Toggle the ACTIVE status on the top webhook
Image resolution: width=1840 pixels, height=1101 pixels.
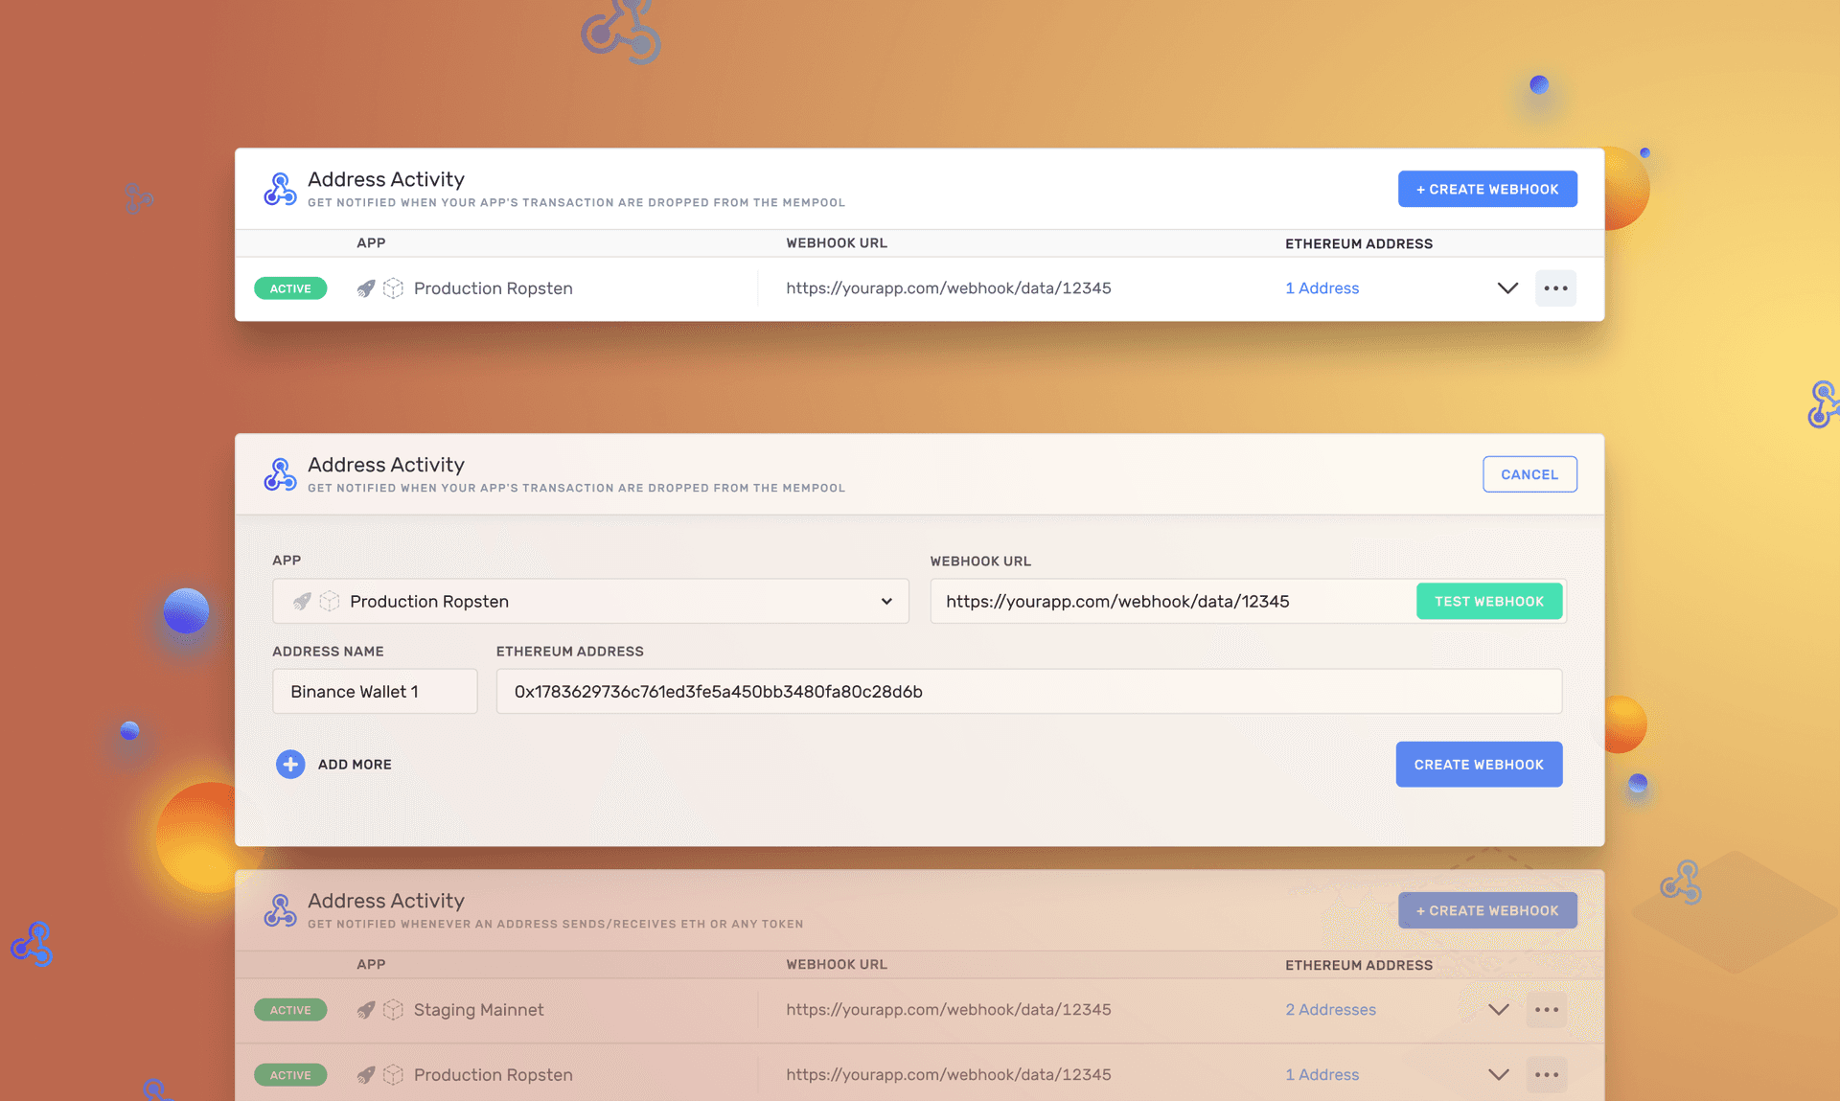(290, 287)
